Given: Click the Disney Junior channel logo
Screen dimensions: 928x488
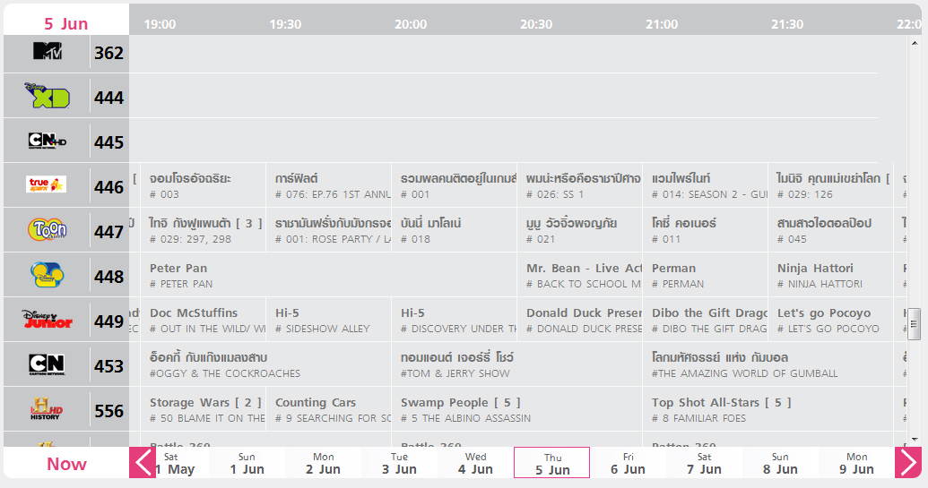Looking at the screenshot, I should 48,319.
